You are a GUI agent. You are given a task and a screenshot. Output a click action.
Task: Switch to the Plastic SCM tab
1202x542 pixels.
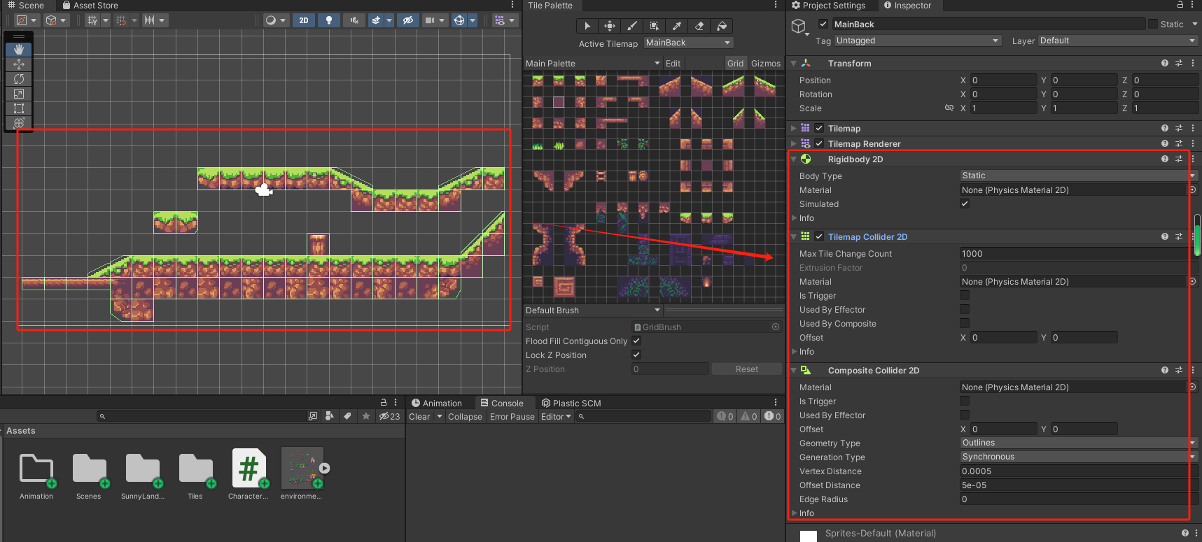coord(571,403)
